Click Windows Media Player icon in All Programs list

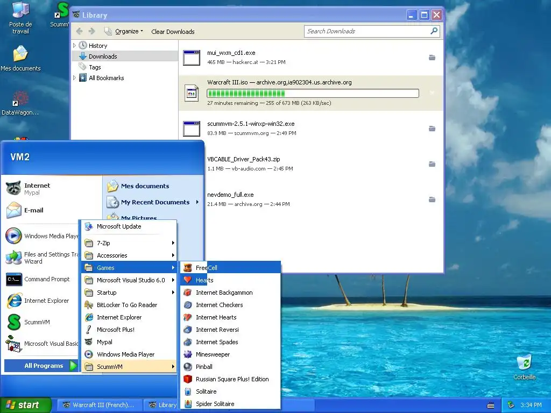click(89, 354)
